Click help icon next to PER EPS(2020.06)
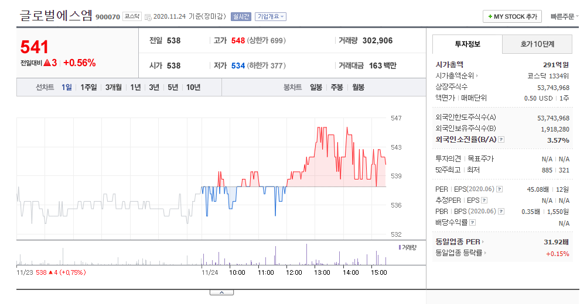This screenshot has height=304, width=587. (499, 189)
